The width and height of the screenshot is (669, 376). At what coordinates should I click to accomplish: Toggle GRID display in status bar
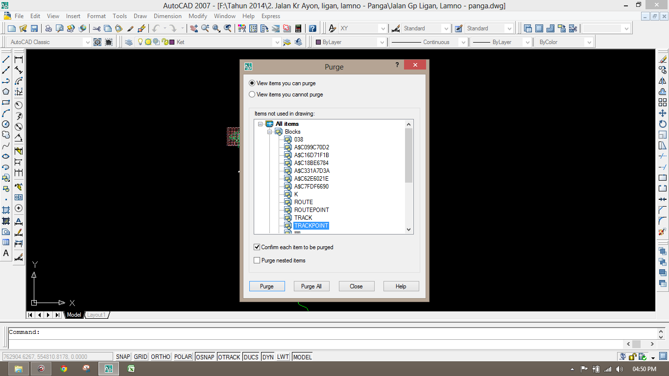pyautogui.click(x=141, y=357)
